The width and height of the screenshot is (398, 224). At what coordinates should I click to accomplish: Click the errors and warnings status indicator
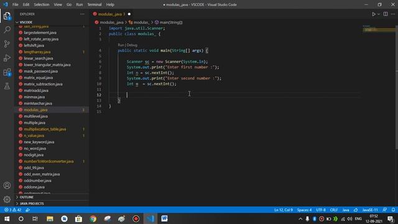point(12,210)
